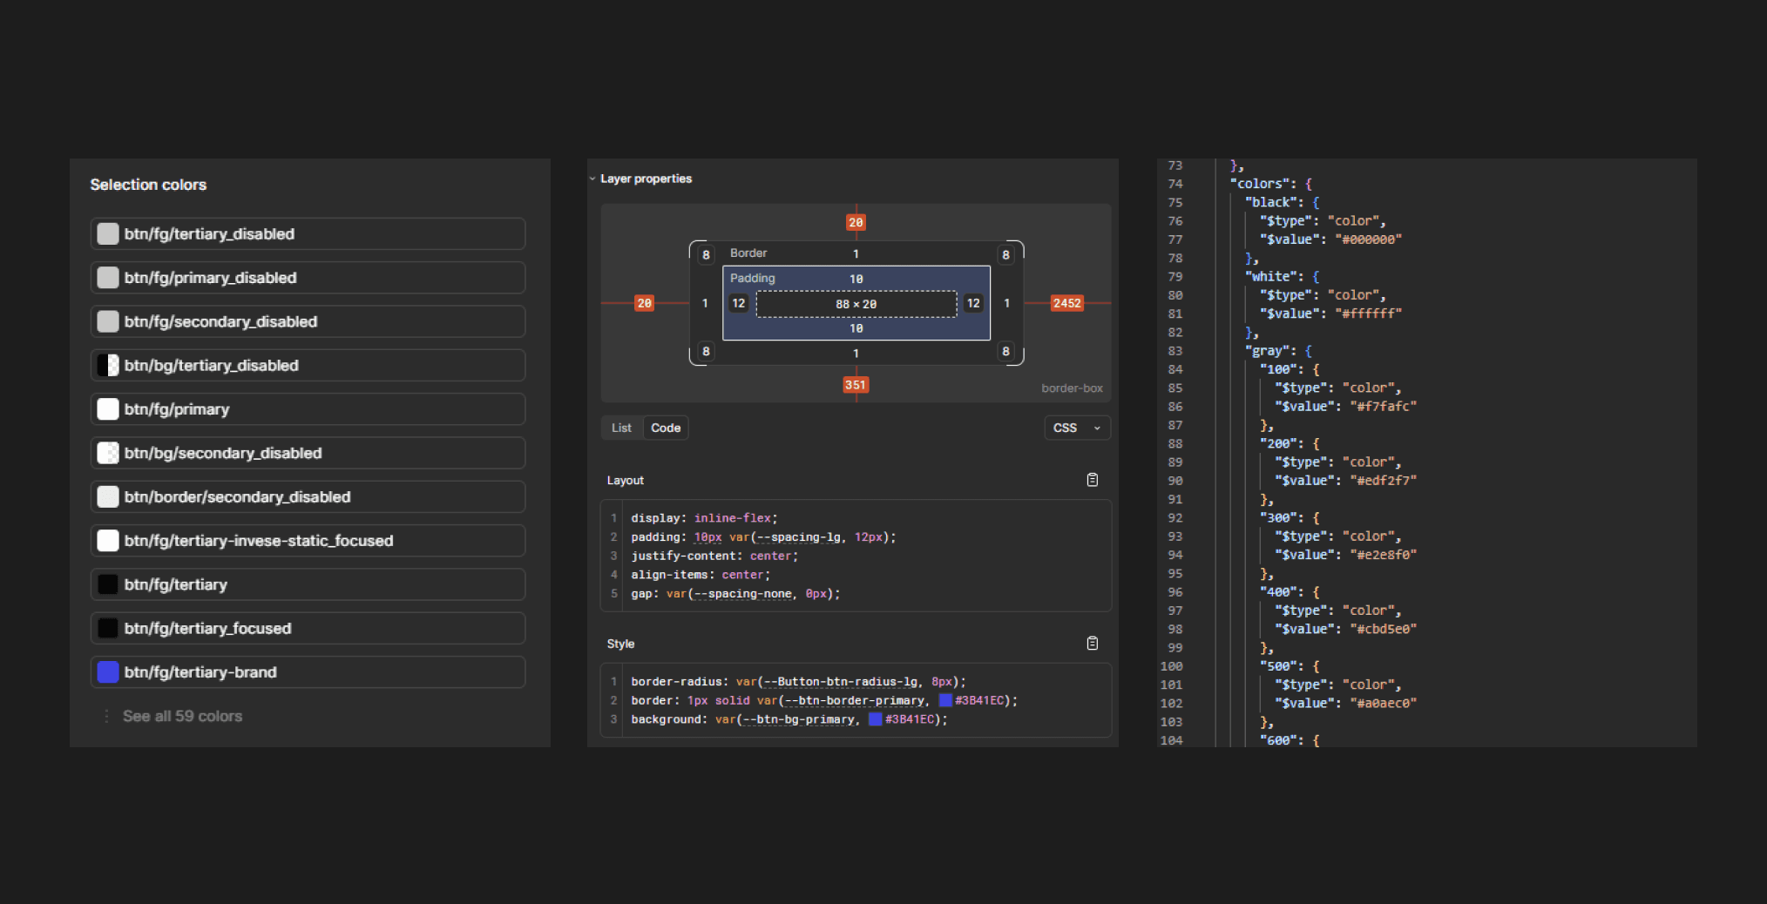Screen dimensions: 1767x904
Task: Click the drag handle beside See all 59 colors
Action: 106,716
